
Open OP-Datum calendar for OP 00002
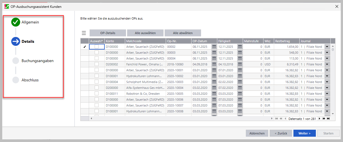[214, 47]
